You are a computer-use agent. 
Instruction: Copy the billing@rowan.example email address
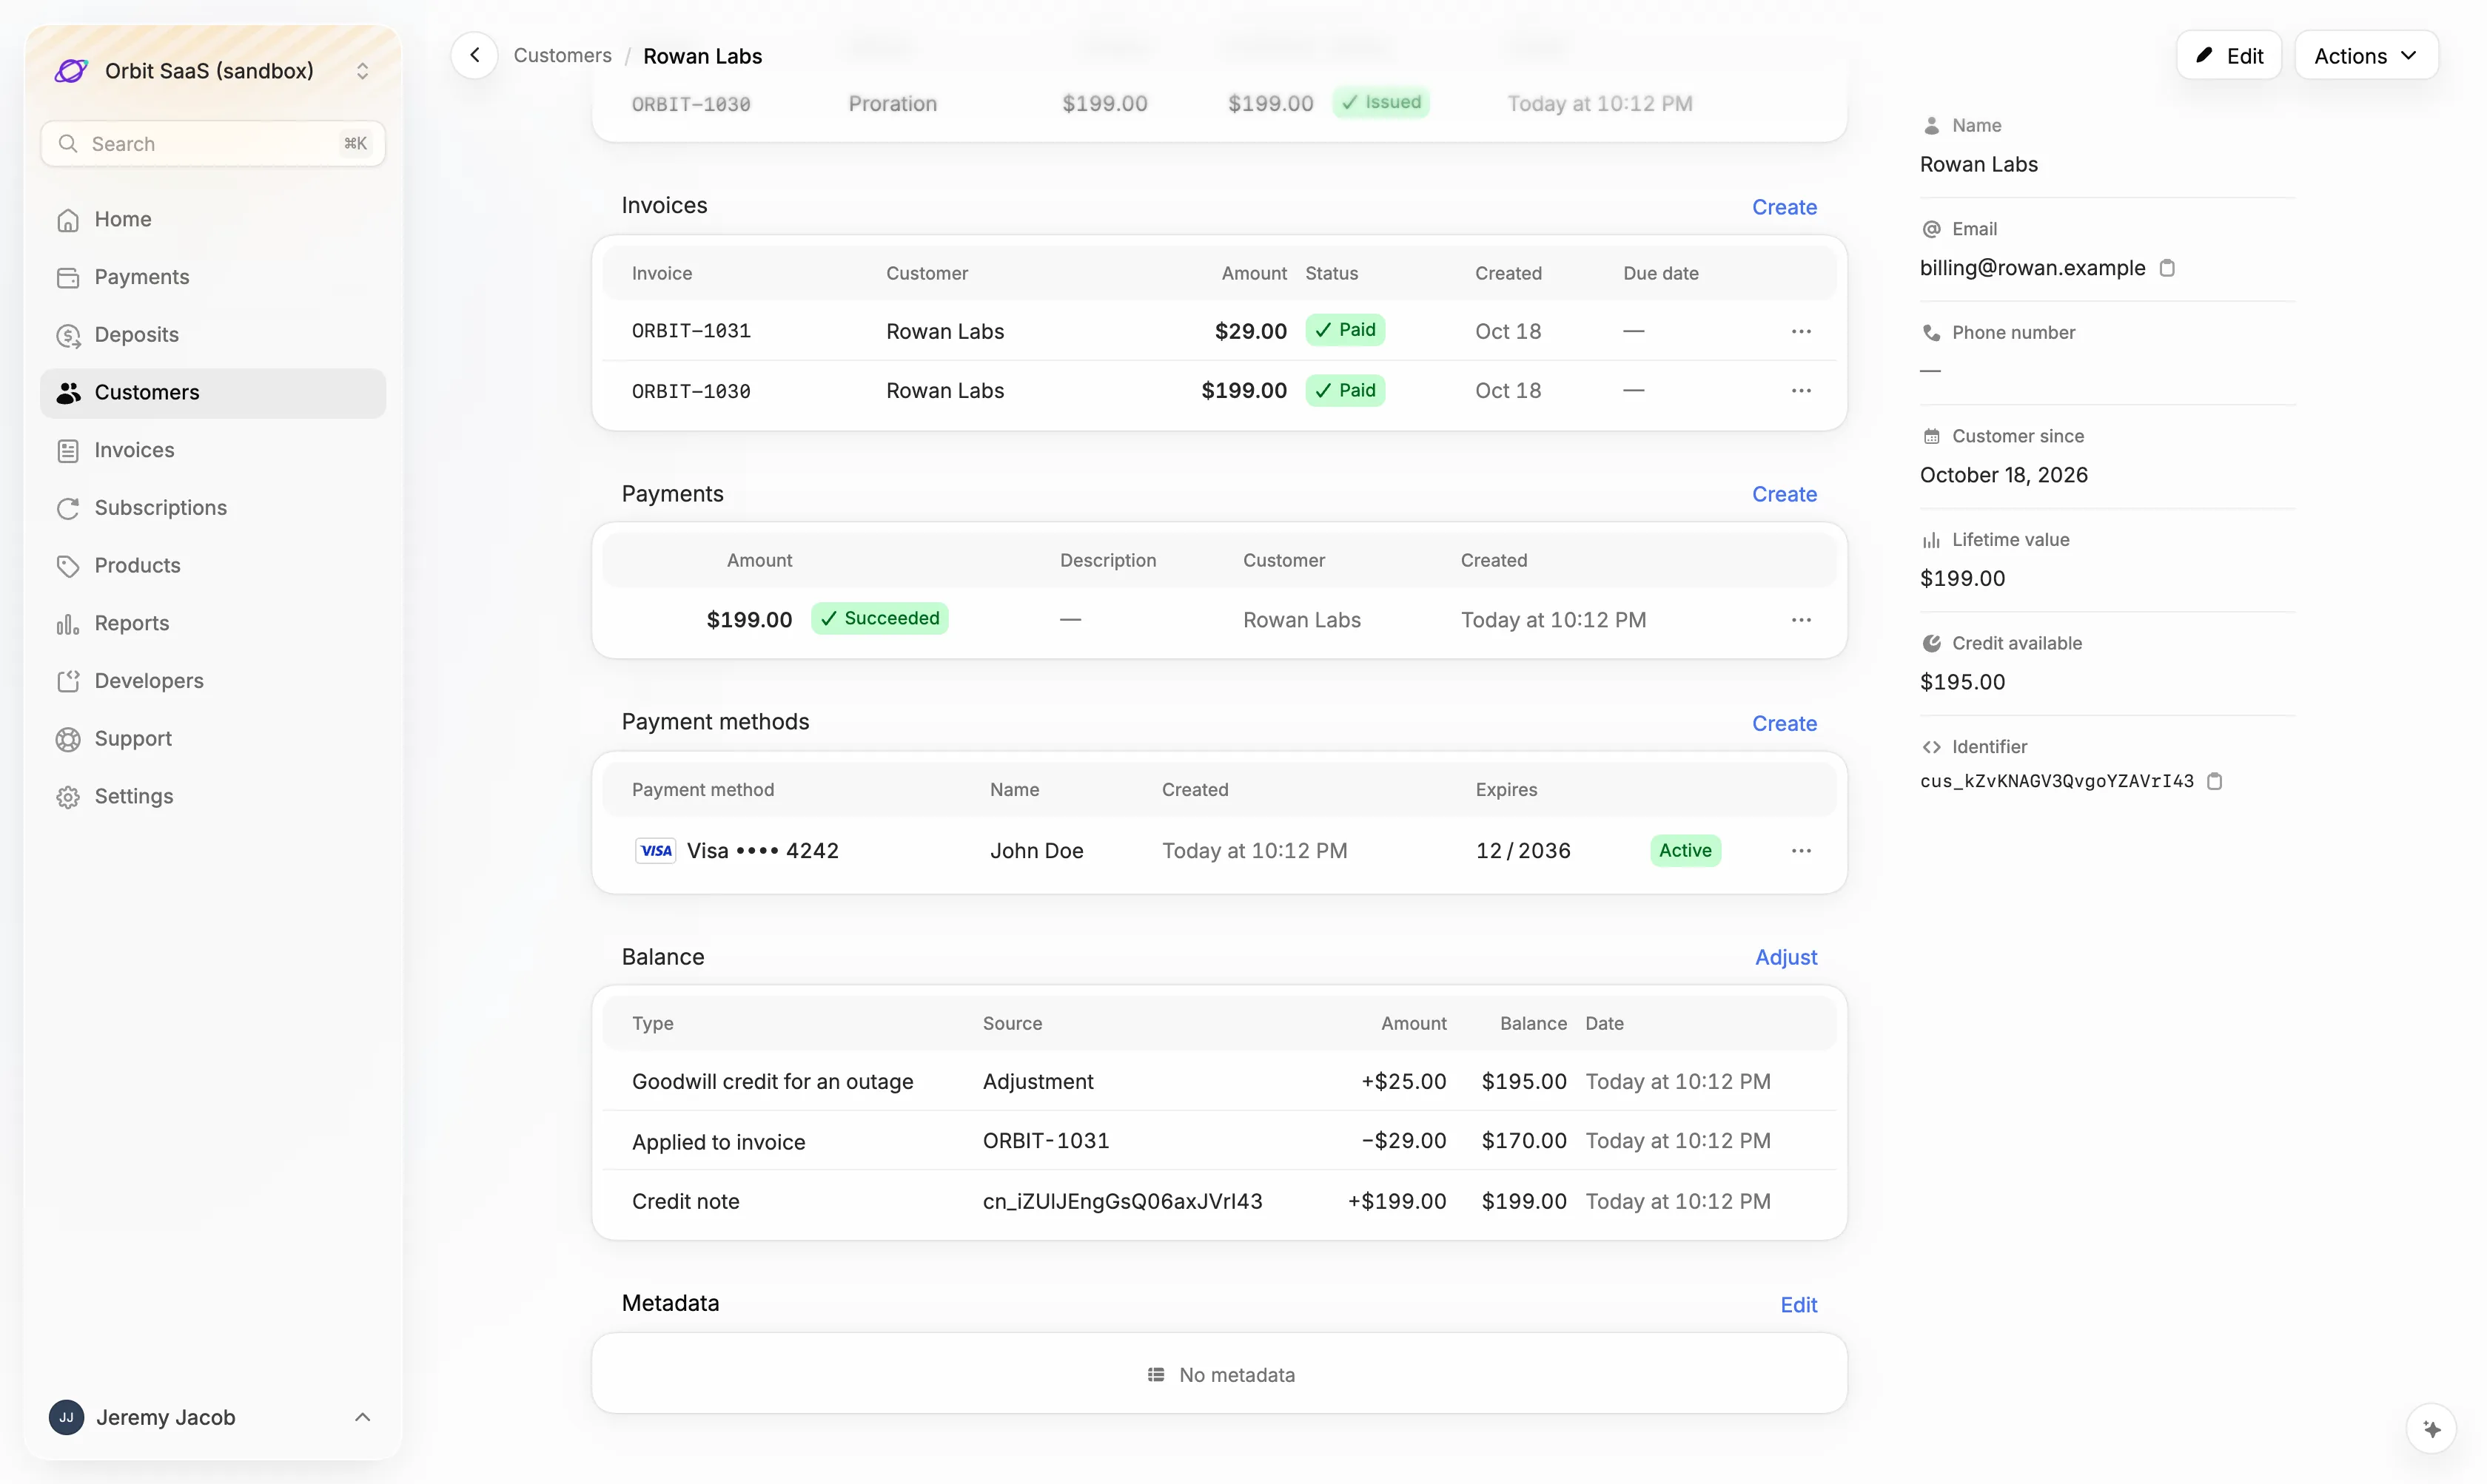coord(2167,268)
